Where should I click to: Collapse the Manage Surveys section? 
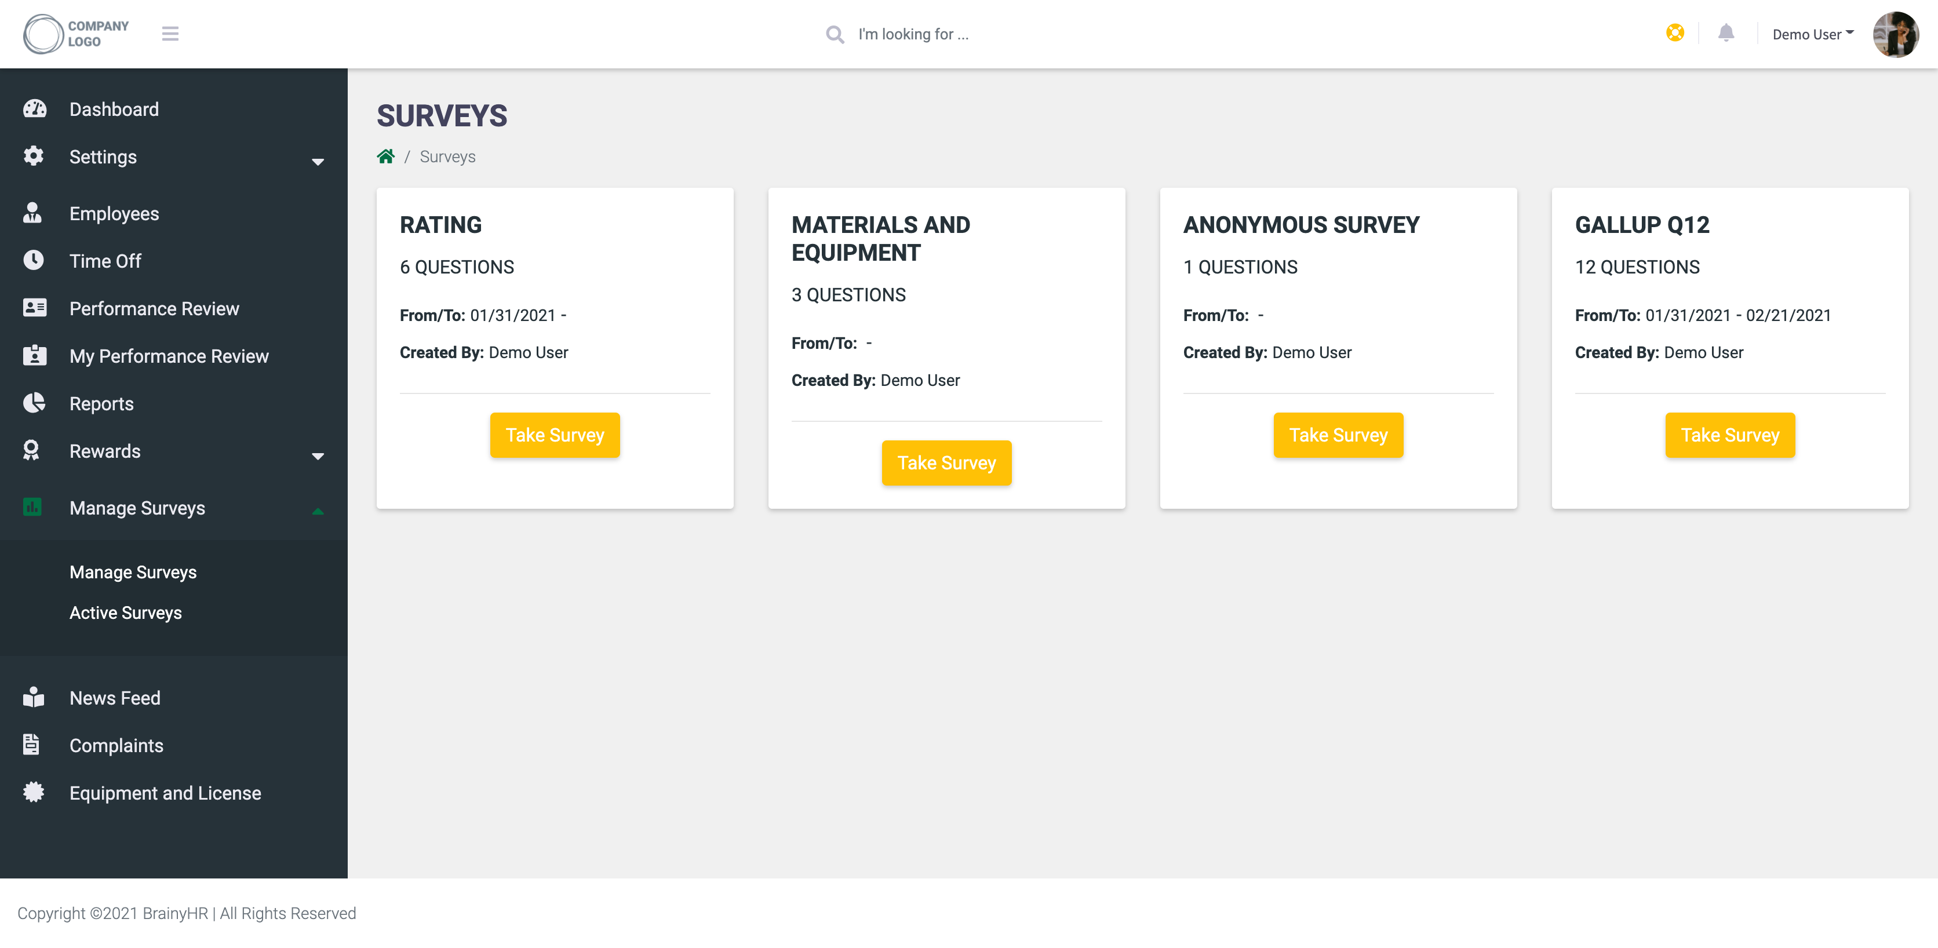pos(318,511)
